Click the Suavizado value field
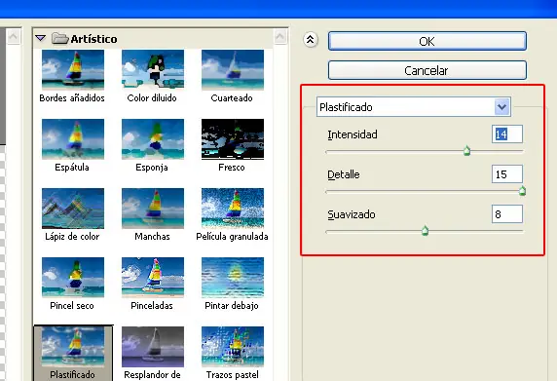 [507, 214]
